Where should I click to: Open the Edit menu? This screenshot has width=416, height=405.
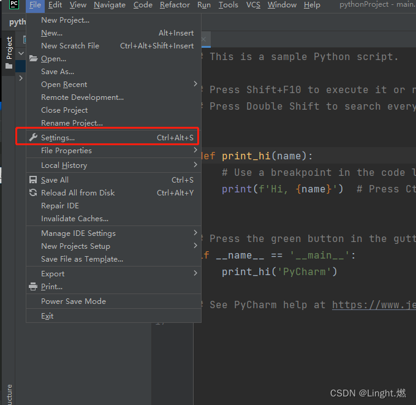tap(55, 5)
